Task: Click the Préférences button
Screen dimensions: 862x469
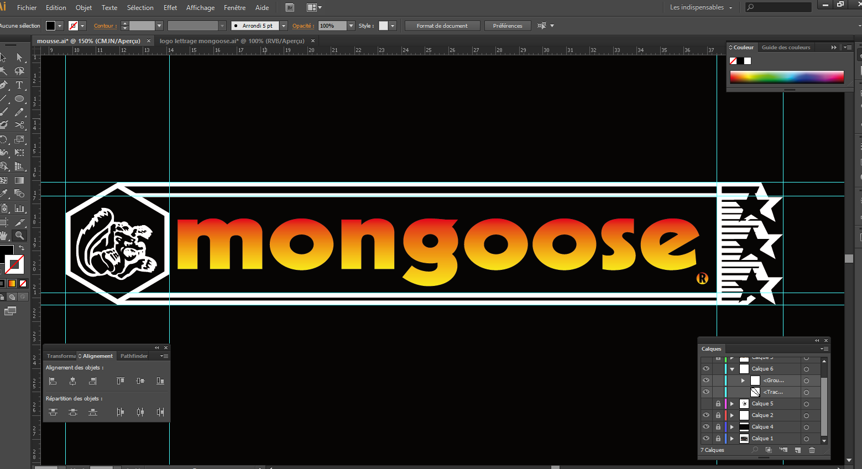Action: point(507,26)
